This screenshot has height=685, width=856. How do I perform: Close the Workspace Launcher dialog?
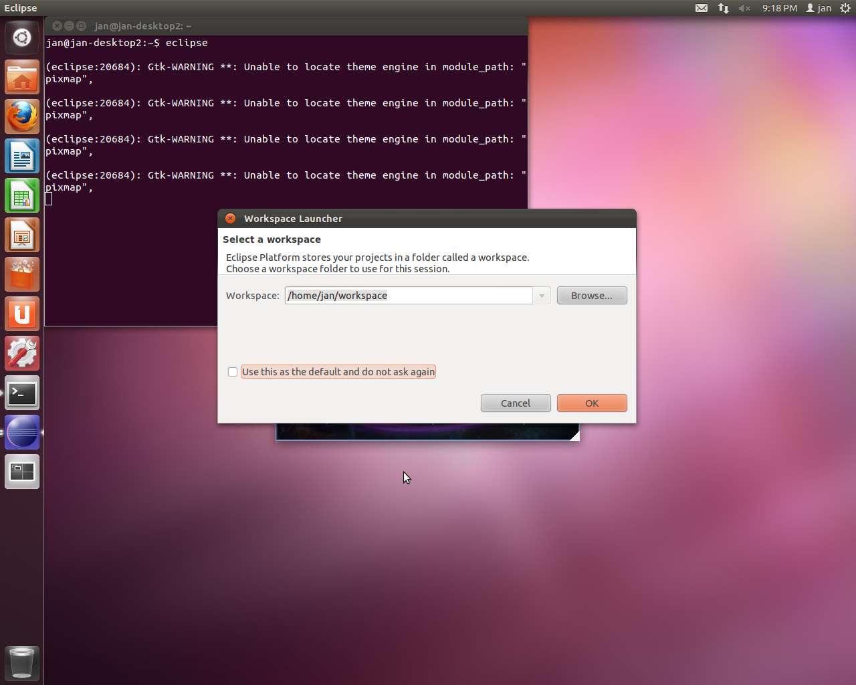click(x=231, y=219)
